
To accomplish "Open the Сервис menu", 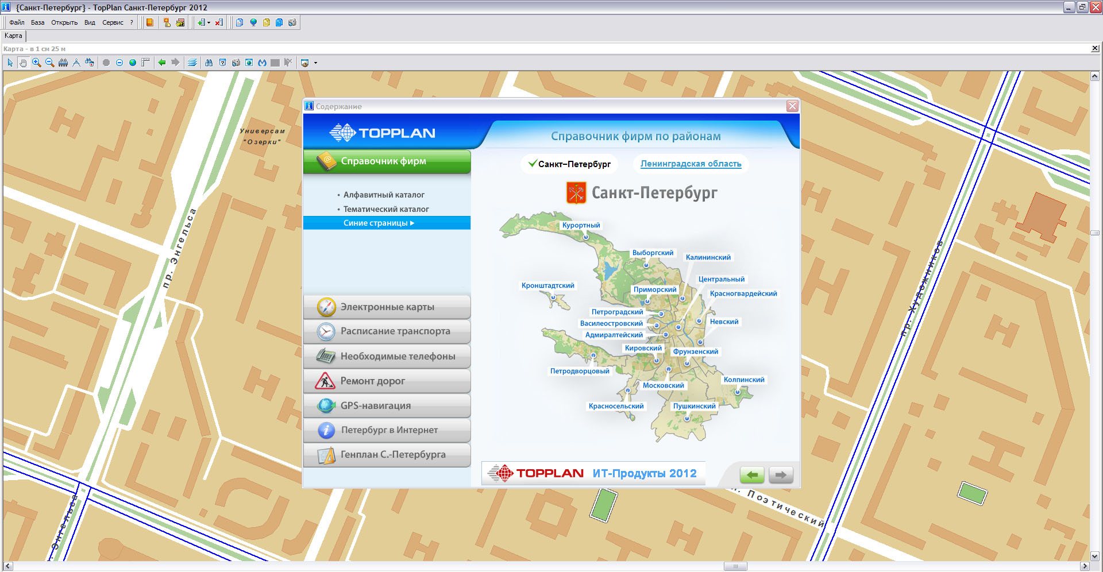I will [x=113, y=22].
